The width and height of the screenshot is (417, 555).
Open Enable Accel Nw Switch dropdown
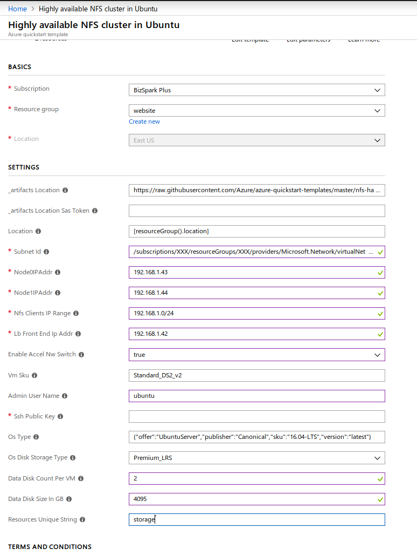256,355
